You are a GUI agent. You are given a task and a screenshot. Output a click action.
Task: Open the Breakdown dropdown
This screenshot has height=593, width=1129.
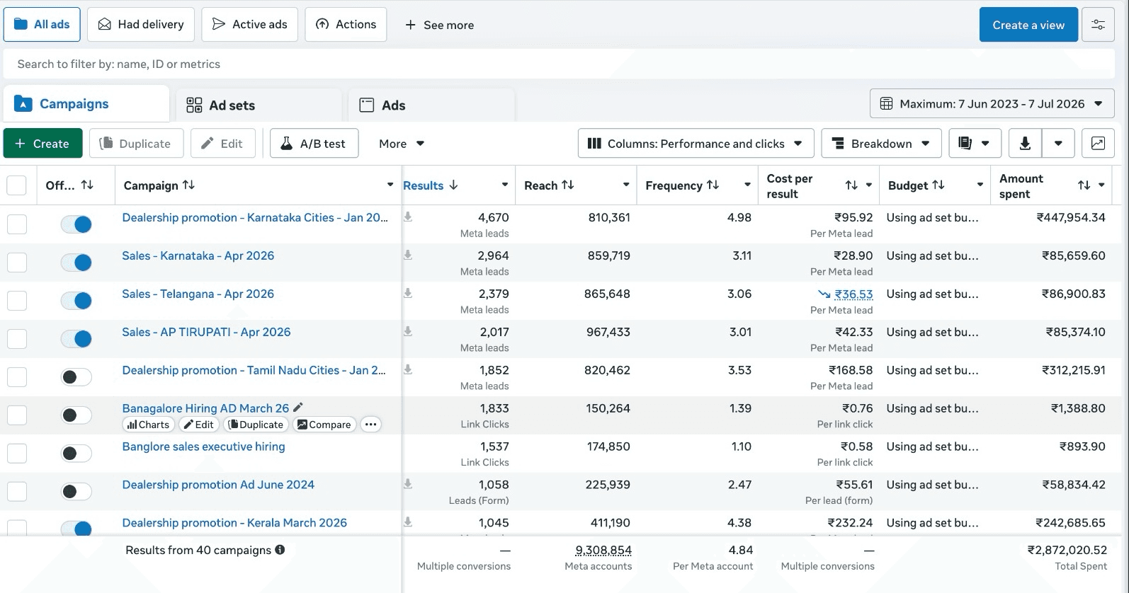[x=881, y=144]
